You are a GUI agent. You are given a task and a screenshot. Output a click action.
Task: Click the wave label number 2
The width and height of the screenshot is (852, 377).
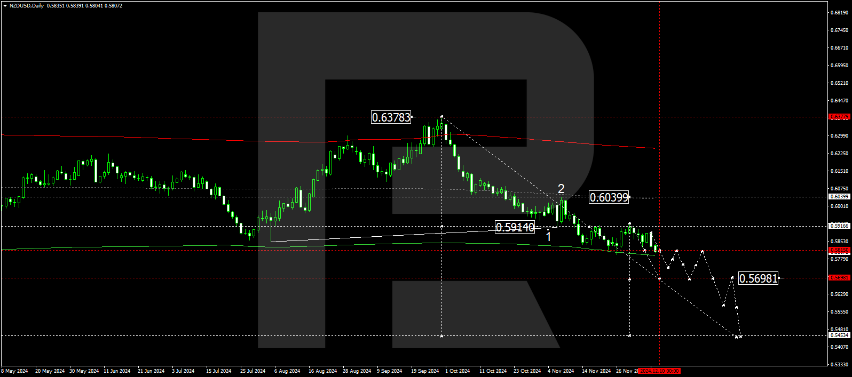point(561,189)
